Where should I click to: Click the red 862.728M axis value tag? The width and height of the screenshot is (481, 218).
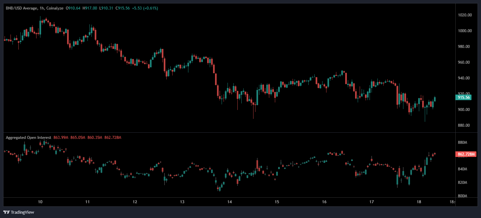466,154
